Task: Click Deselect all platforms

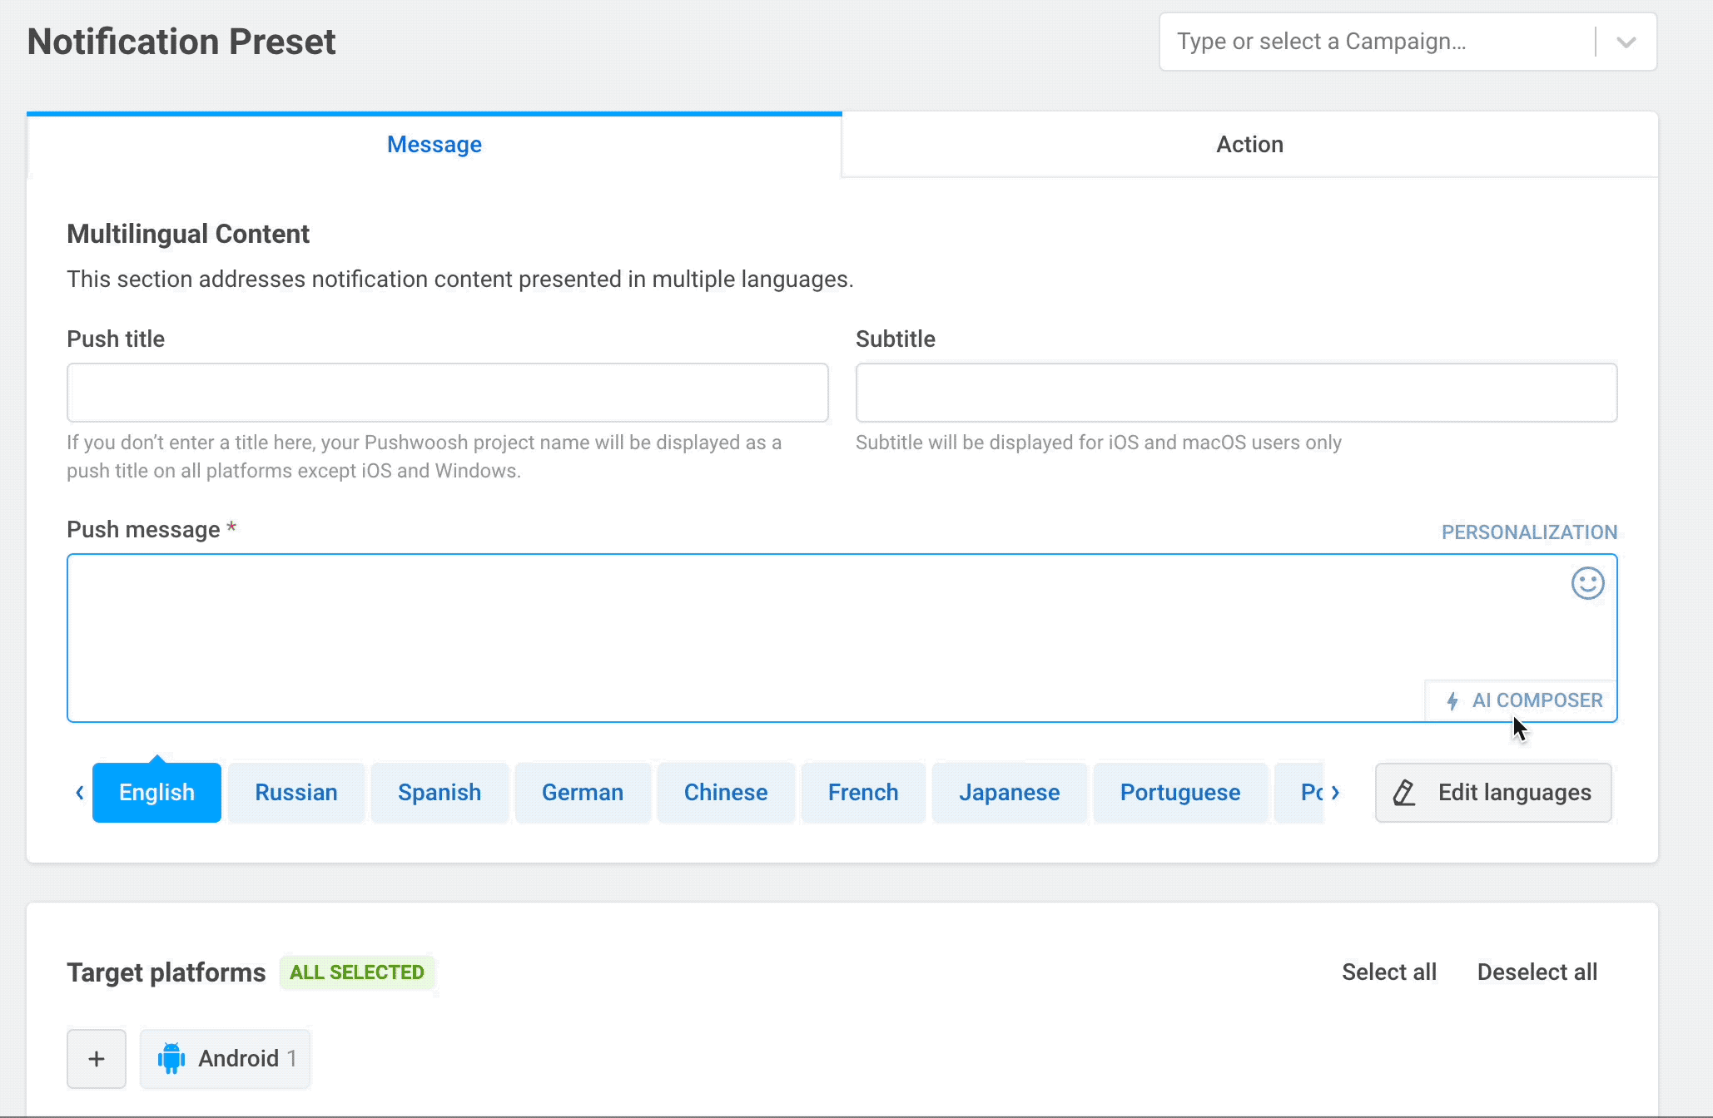Action: (1537, 972)
